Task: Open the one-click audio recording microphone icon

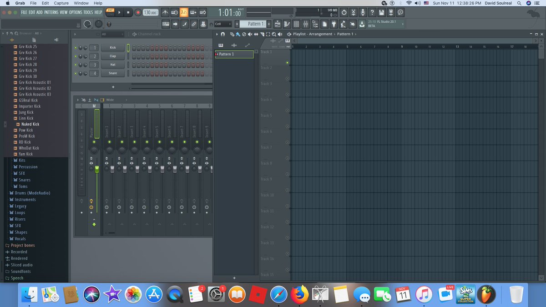Action: coord(363,13)
